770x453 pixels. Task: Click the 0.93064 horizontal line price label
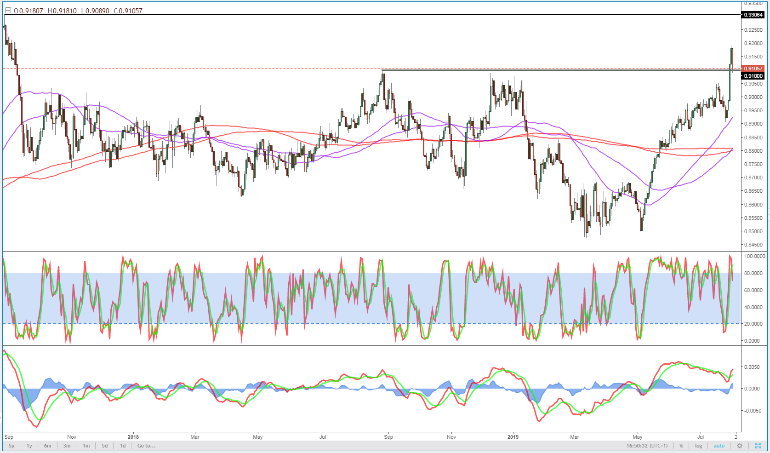click(x=753, y=15)
